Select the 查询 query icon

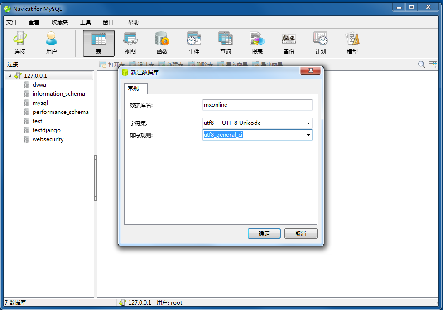[226, 43]
